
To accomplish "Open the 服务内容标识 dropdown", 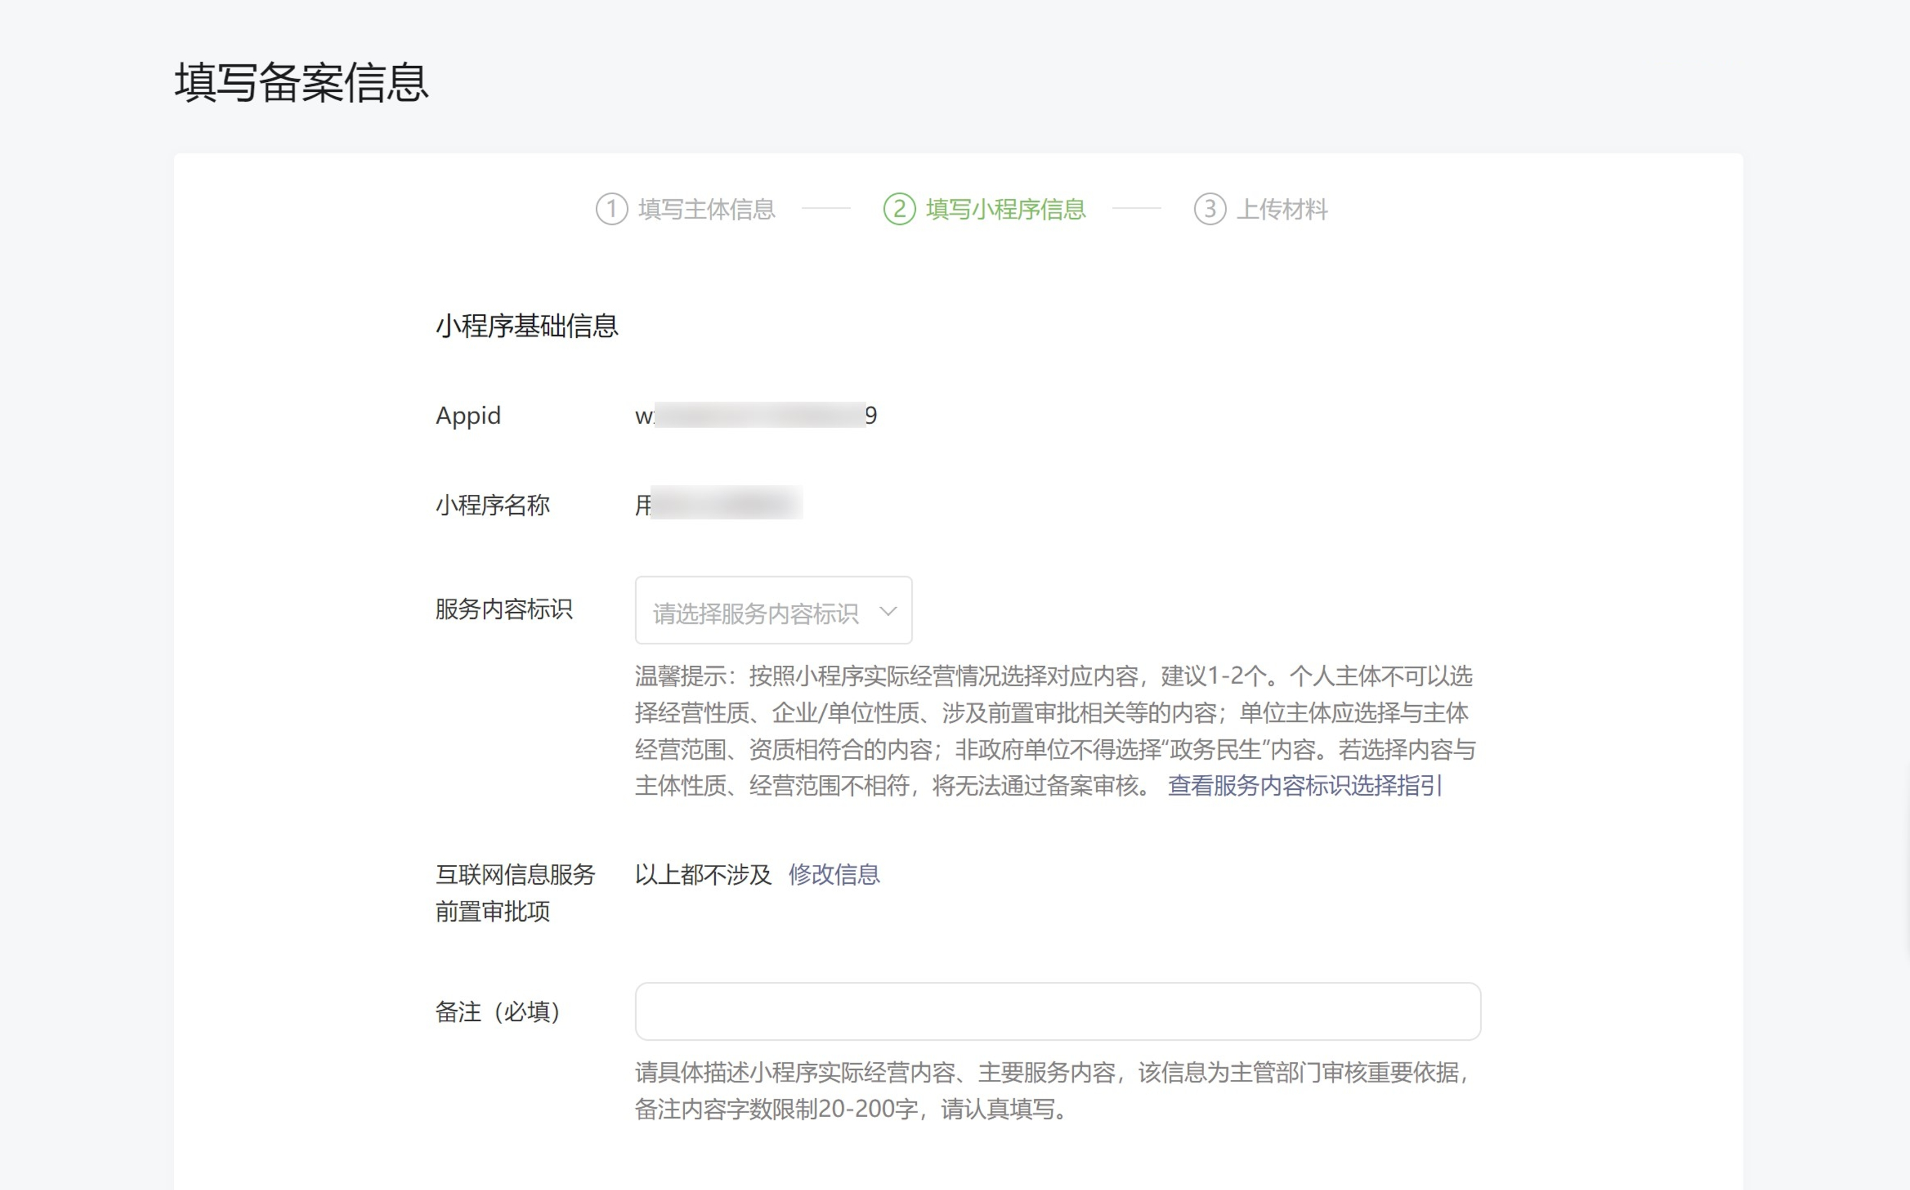I will [x=773, y=611].
